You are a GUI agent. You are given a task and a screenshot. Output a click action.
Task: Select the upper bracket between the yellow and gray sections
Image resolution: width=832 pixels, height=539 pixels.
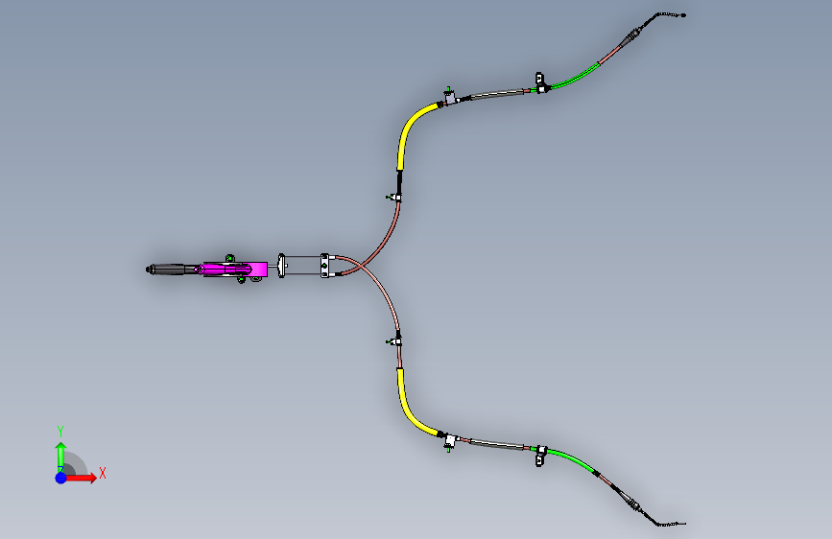point(450,97)
